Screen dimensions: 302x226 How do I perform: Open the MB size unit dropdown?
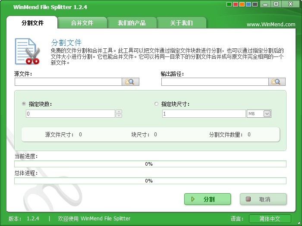click(x=267, y=114)
